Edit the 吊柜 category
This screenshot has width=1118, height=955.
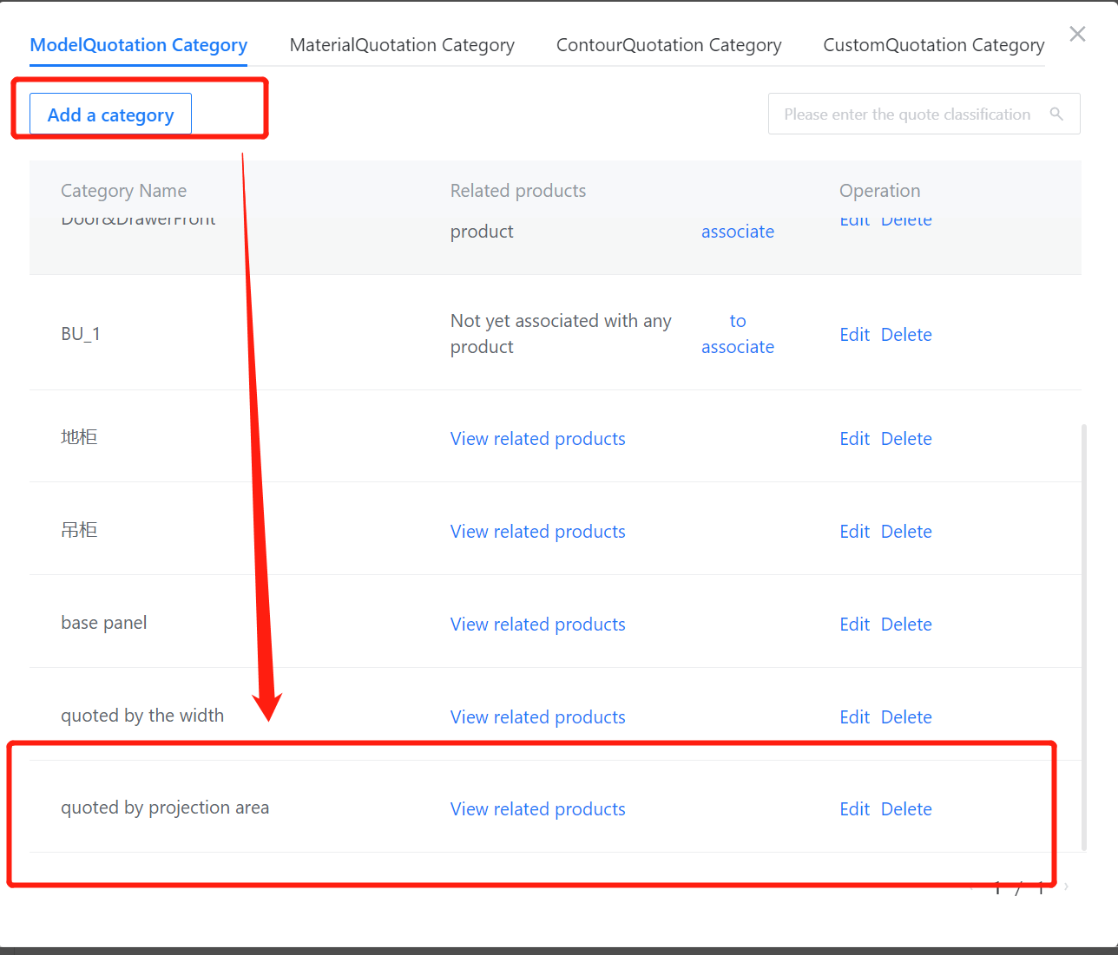tap(854, 532)
